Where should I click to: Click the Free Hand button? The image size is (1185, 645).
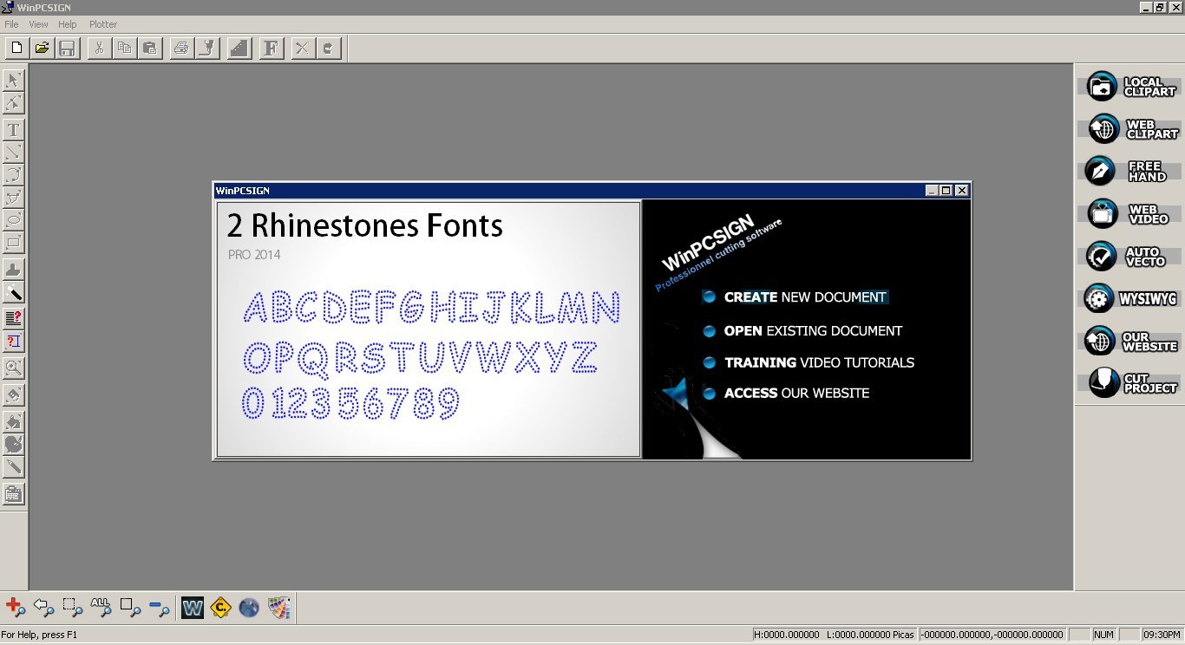pos(1130,171)
